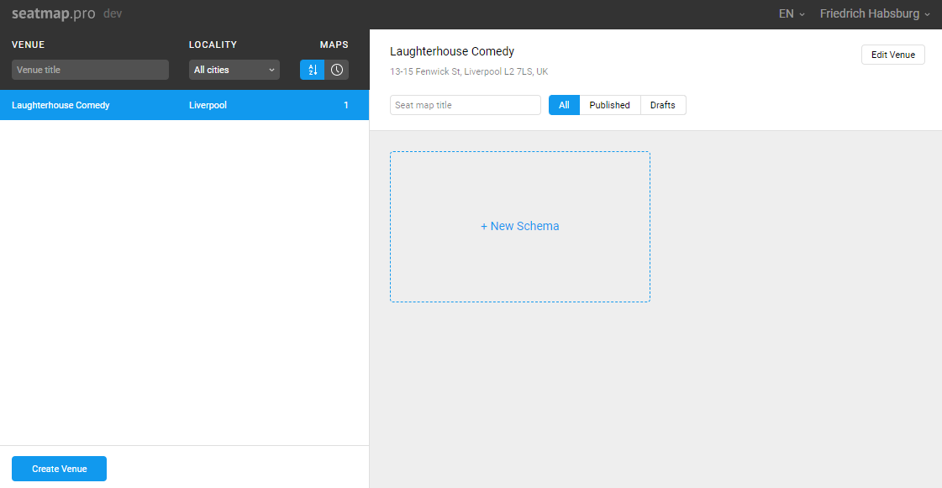Screen dimensions: 942x488
Task: Click into the Seat map title field
Action: 465,105
